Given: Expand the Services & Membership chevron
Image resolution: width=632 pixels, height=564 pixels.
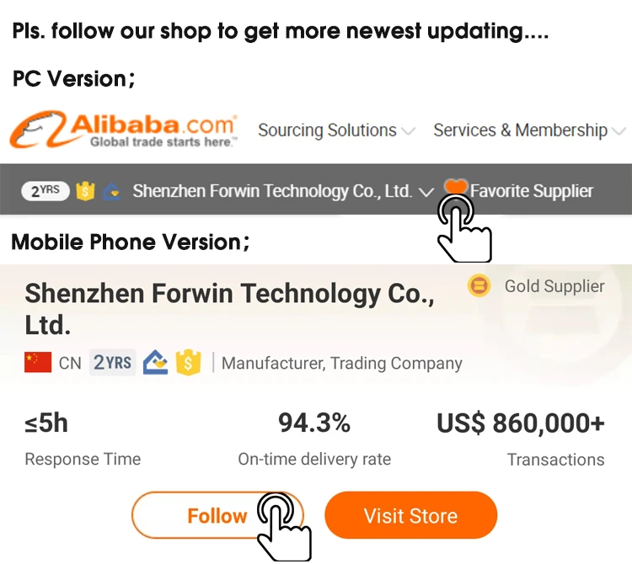Looking at the screenshot, I should point(619,131).
